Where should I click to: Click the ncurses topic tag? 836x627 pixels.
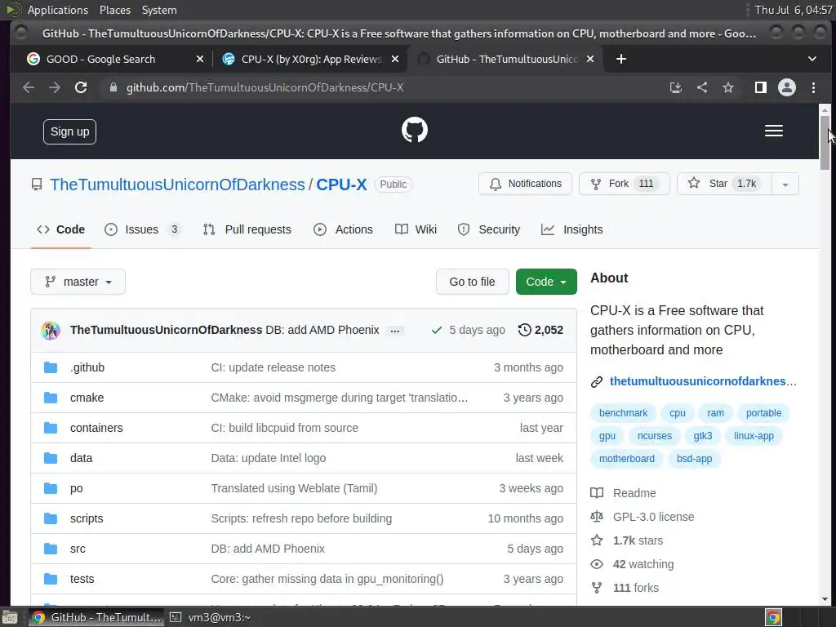(x=654, y=436)
